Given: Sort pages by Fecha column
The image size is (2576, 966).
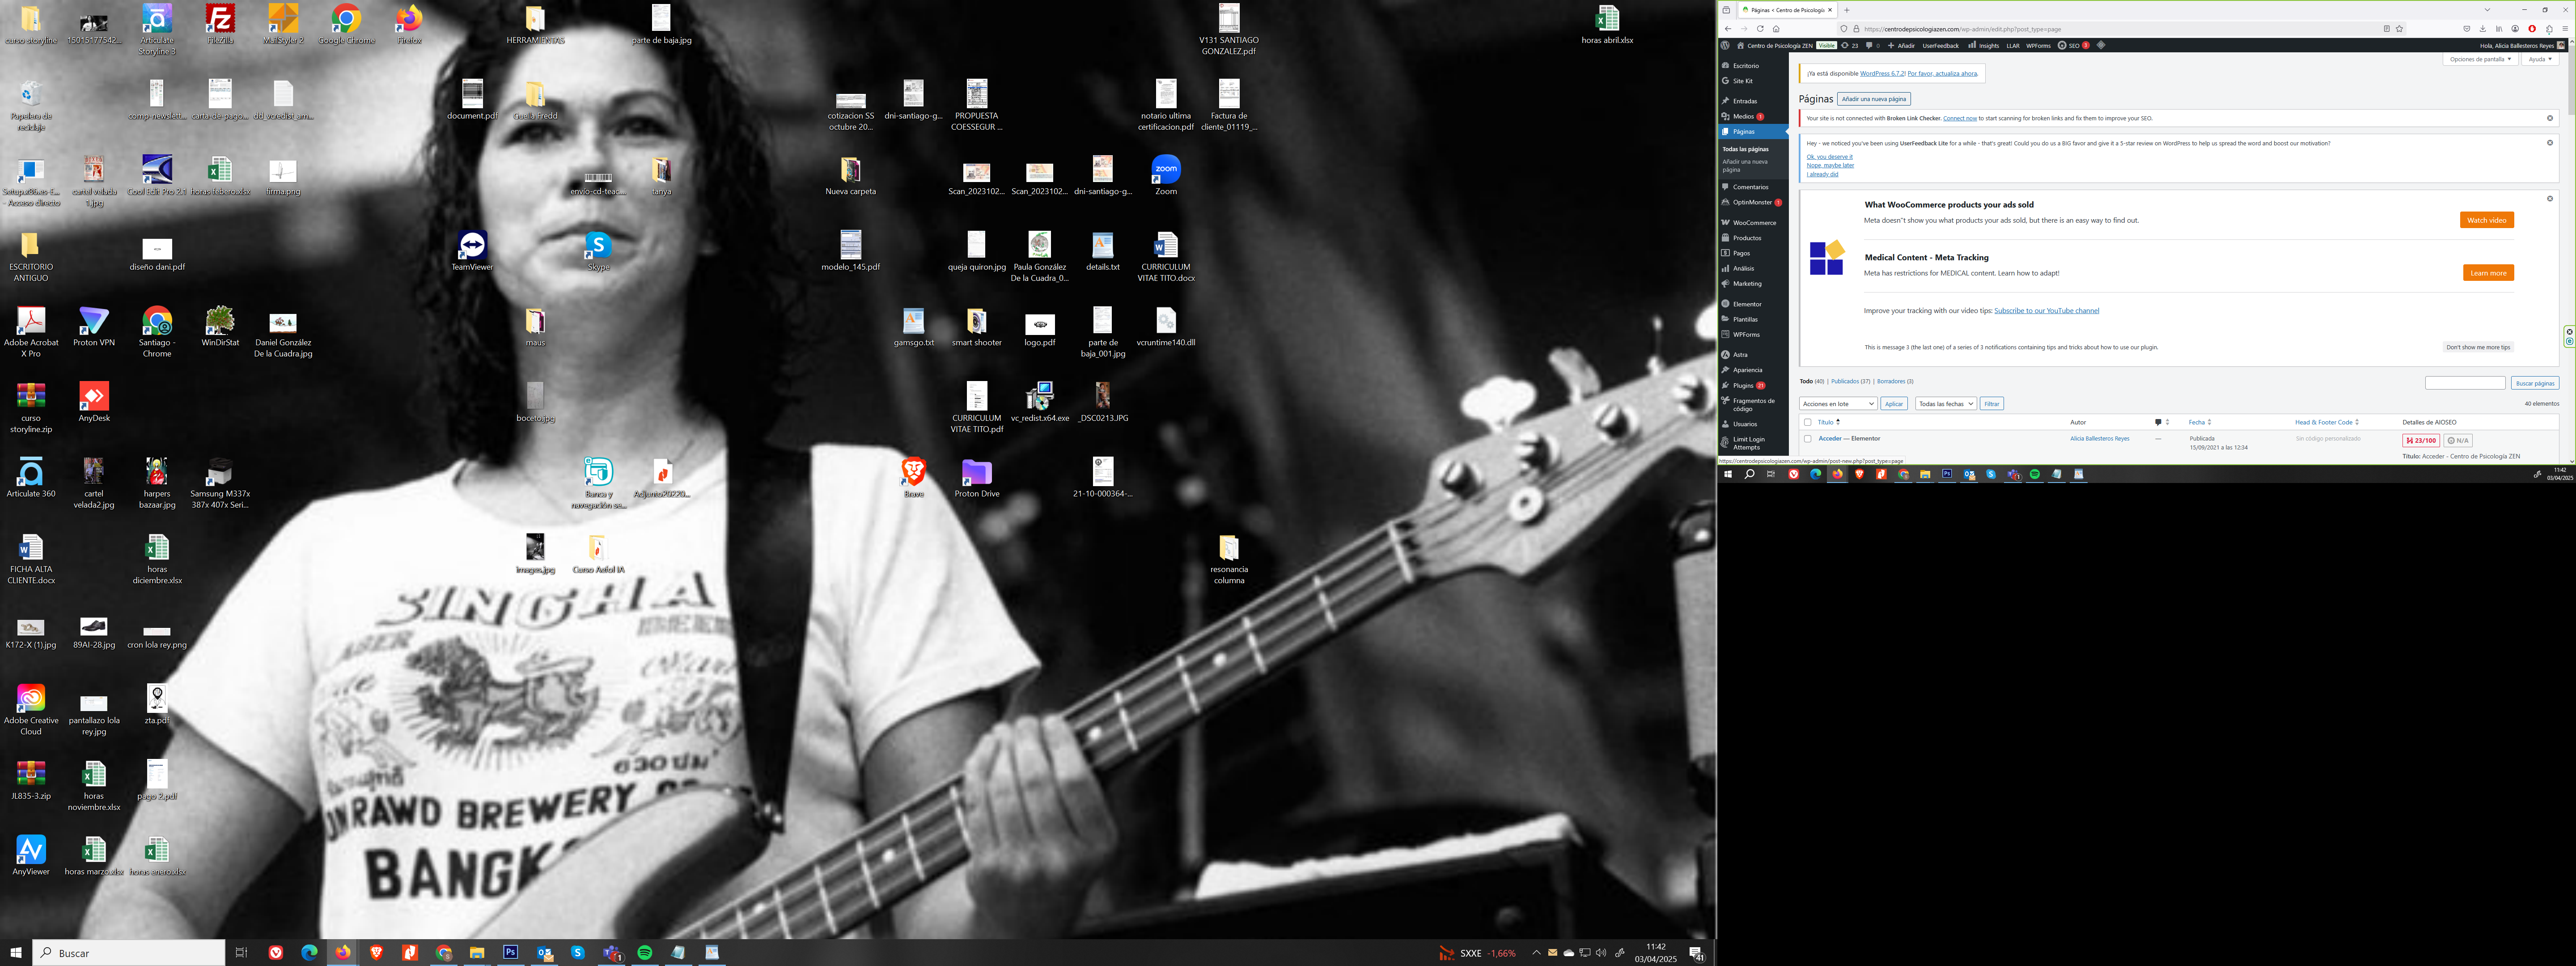Looking at the screenshot, I should (x=2199, y=422).
